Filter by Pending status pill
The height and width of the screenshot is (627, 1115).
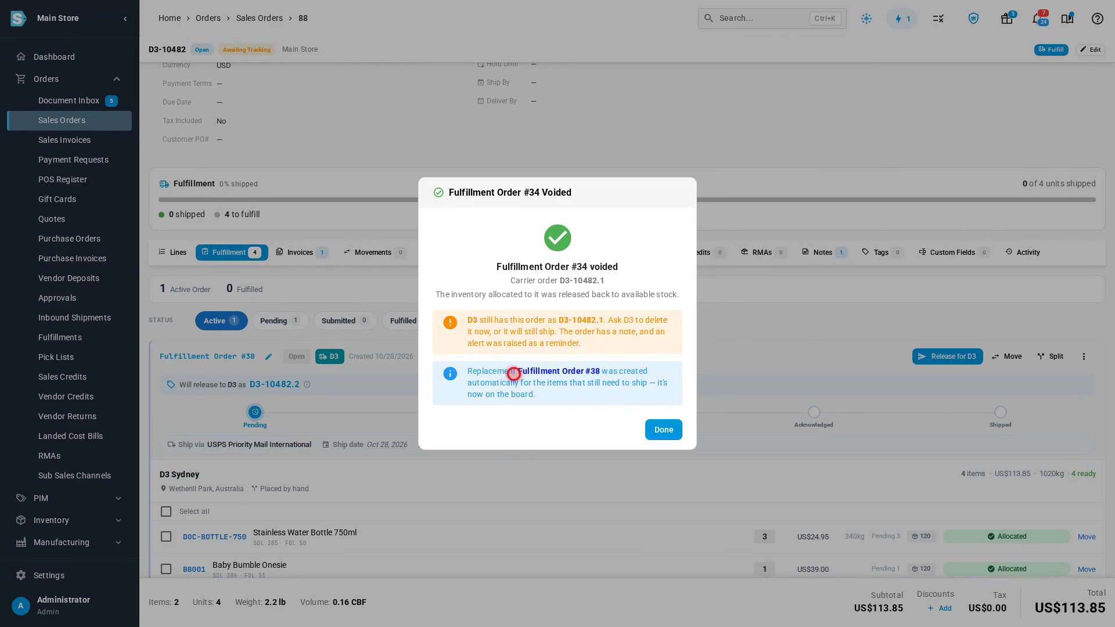pos(280,321)
